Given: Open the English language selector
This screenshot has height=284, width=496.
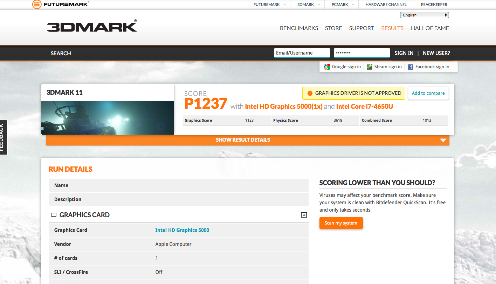Looking at the screenshot, I should coord(425,15).
